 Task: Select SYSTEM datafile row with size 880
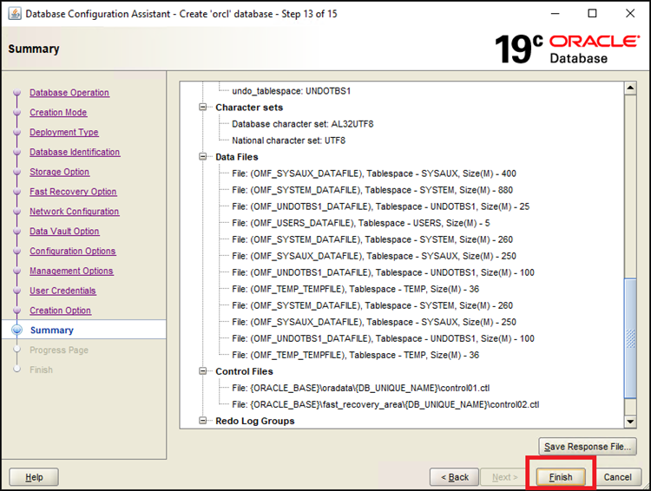[x=372, y=190]
